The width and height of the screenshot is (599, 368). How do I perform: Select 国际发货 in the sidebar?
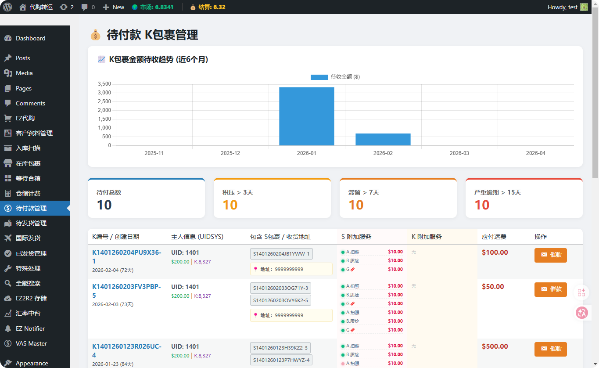[x=28, y=238]
